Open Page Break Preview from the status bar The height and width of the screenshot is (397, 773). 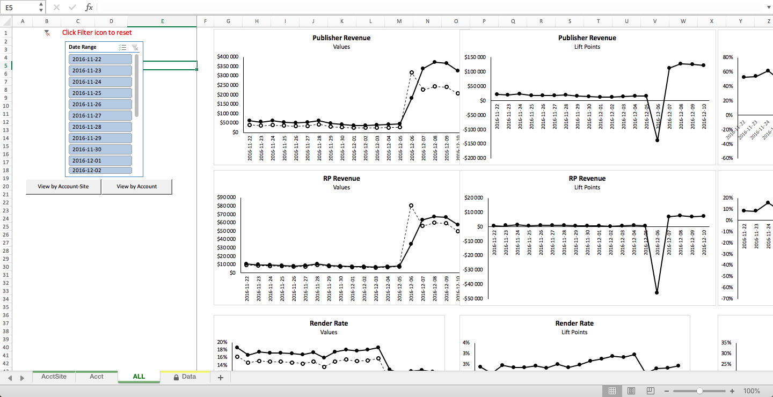click(x=650, y=391)
